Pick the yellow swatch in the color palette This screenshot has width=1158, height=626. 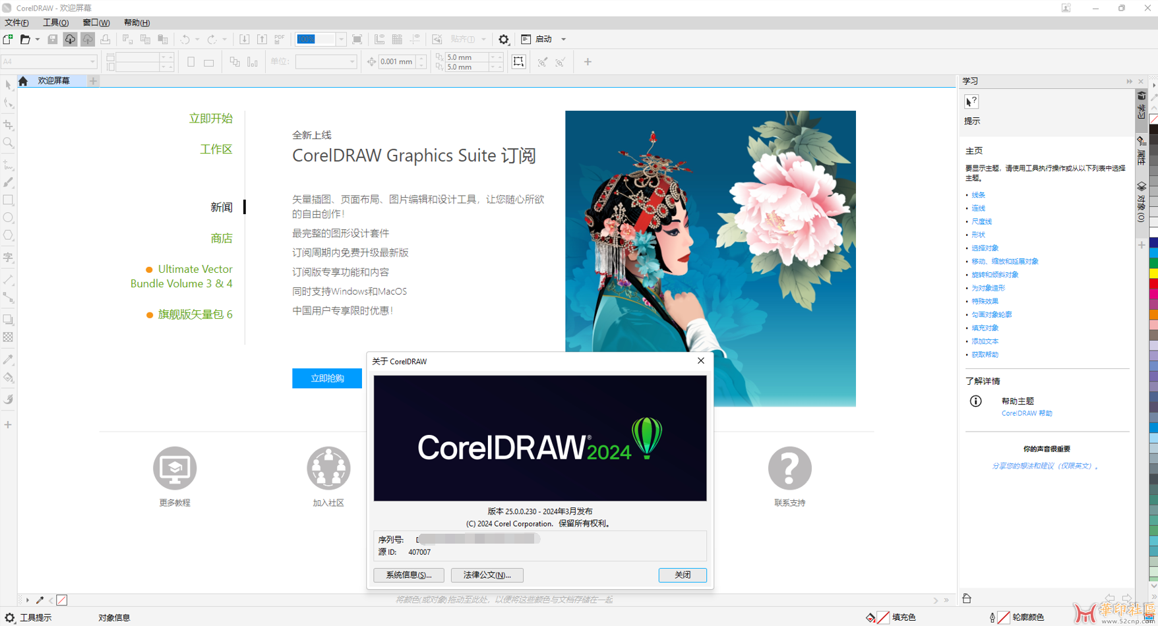1153,274
